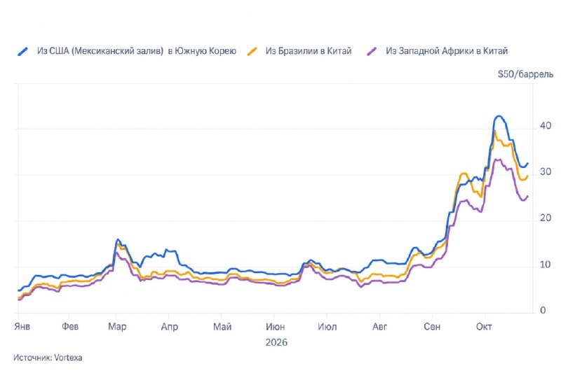Screen dimensions: 561x373
Task: Toggle the Из Бразилии в Китай legend entry
Action: tap(300, 51)
